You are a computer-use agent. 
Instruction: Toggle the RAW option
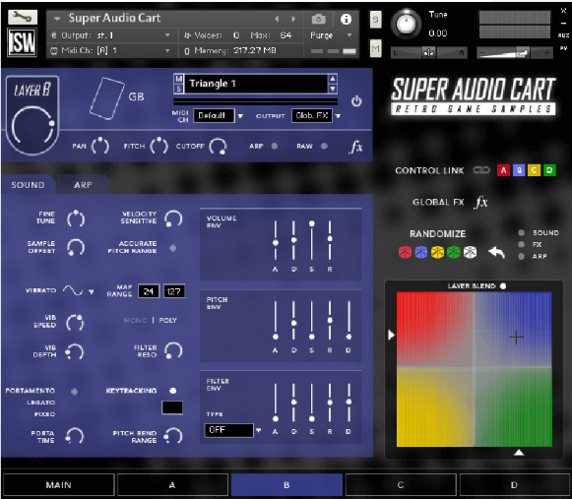(324, 146)
